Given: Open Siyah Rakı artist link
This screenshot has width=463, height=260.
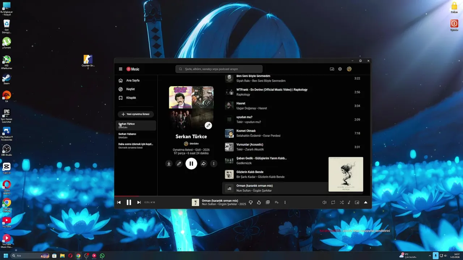Looking at the screenshot, I should 243,81.
